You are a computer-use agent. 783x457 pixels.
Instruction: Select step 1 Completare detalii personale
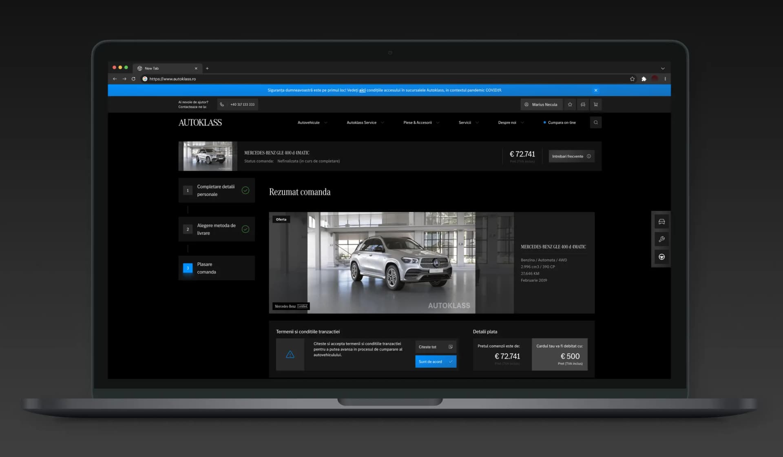tap(217, 190)
